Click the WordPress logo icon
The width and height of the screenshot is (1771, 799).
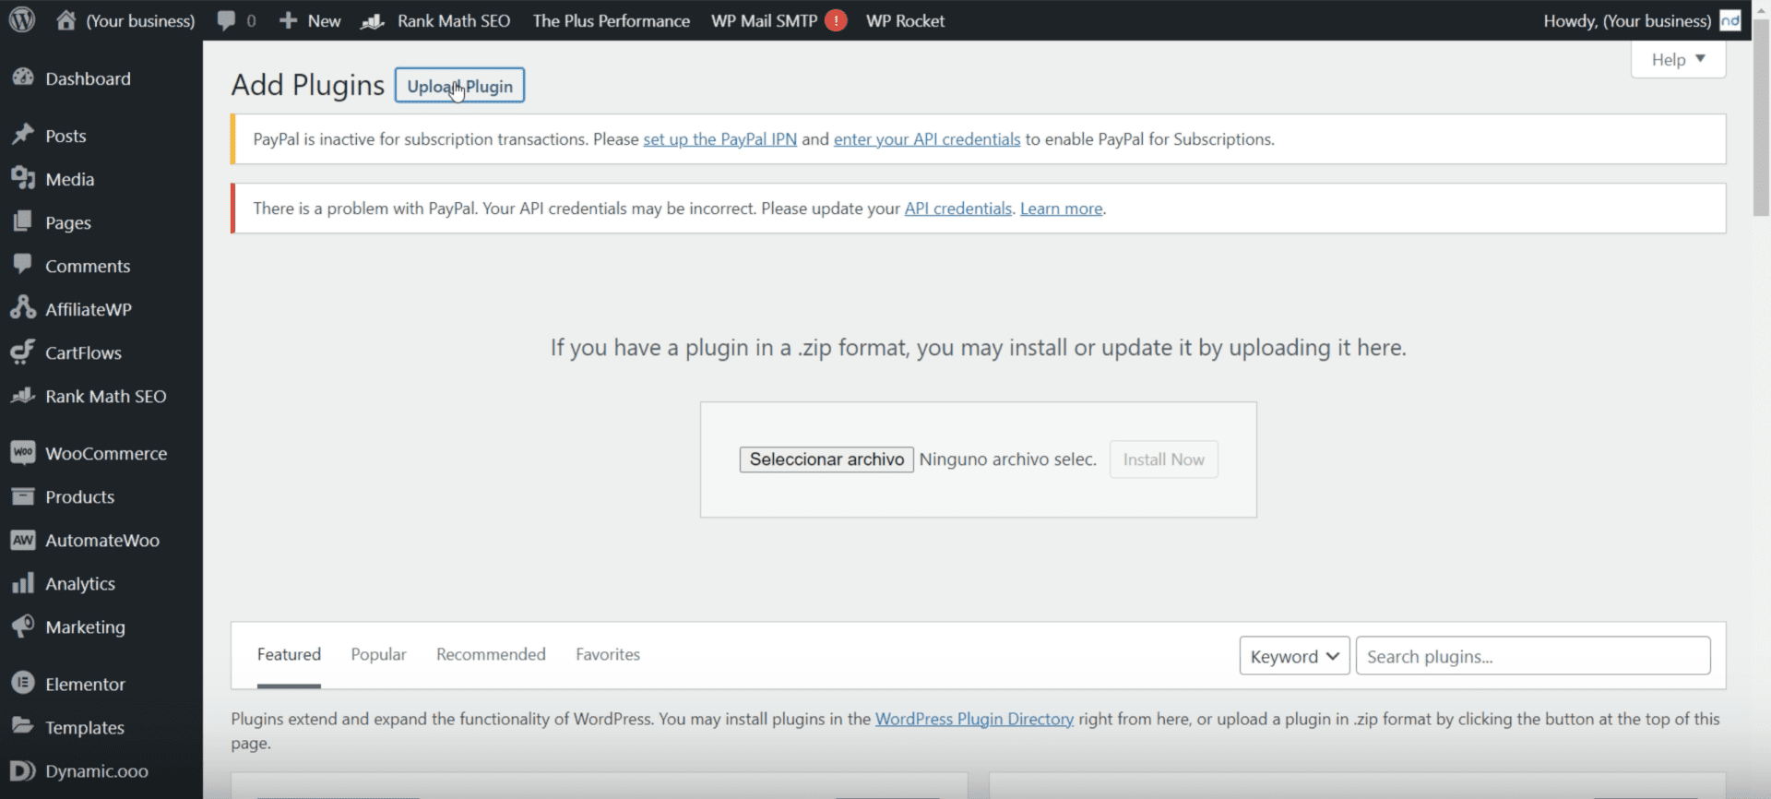[x=22, y=20]
